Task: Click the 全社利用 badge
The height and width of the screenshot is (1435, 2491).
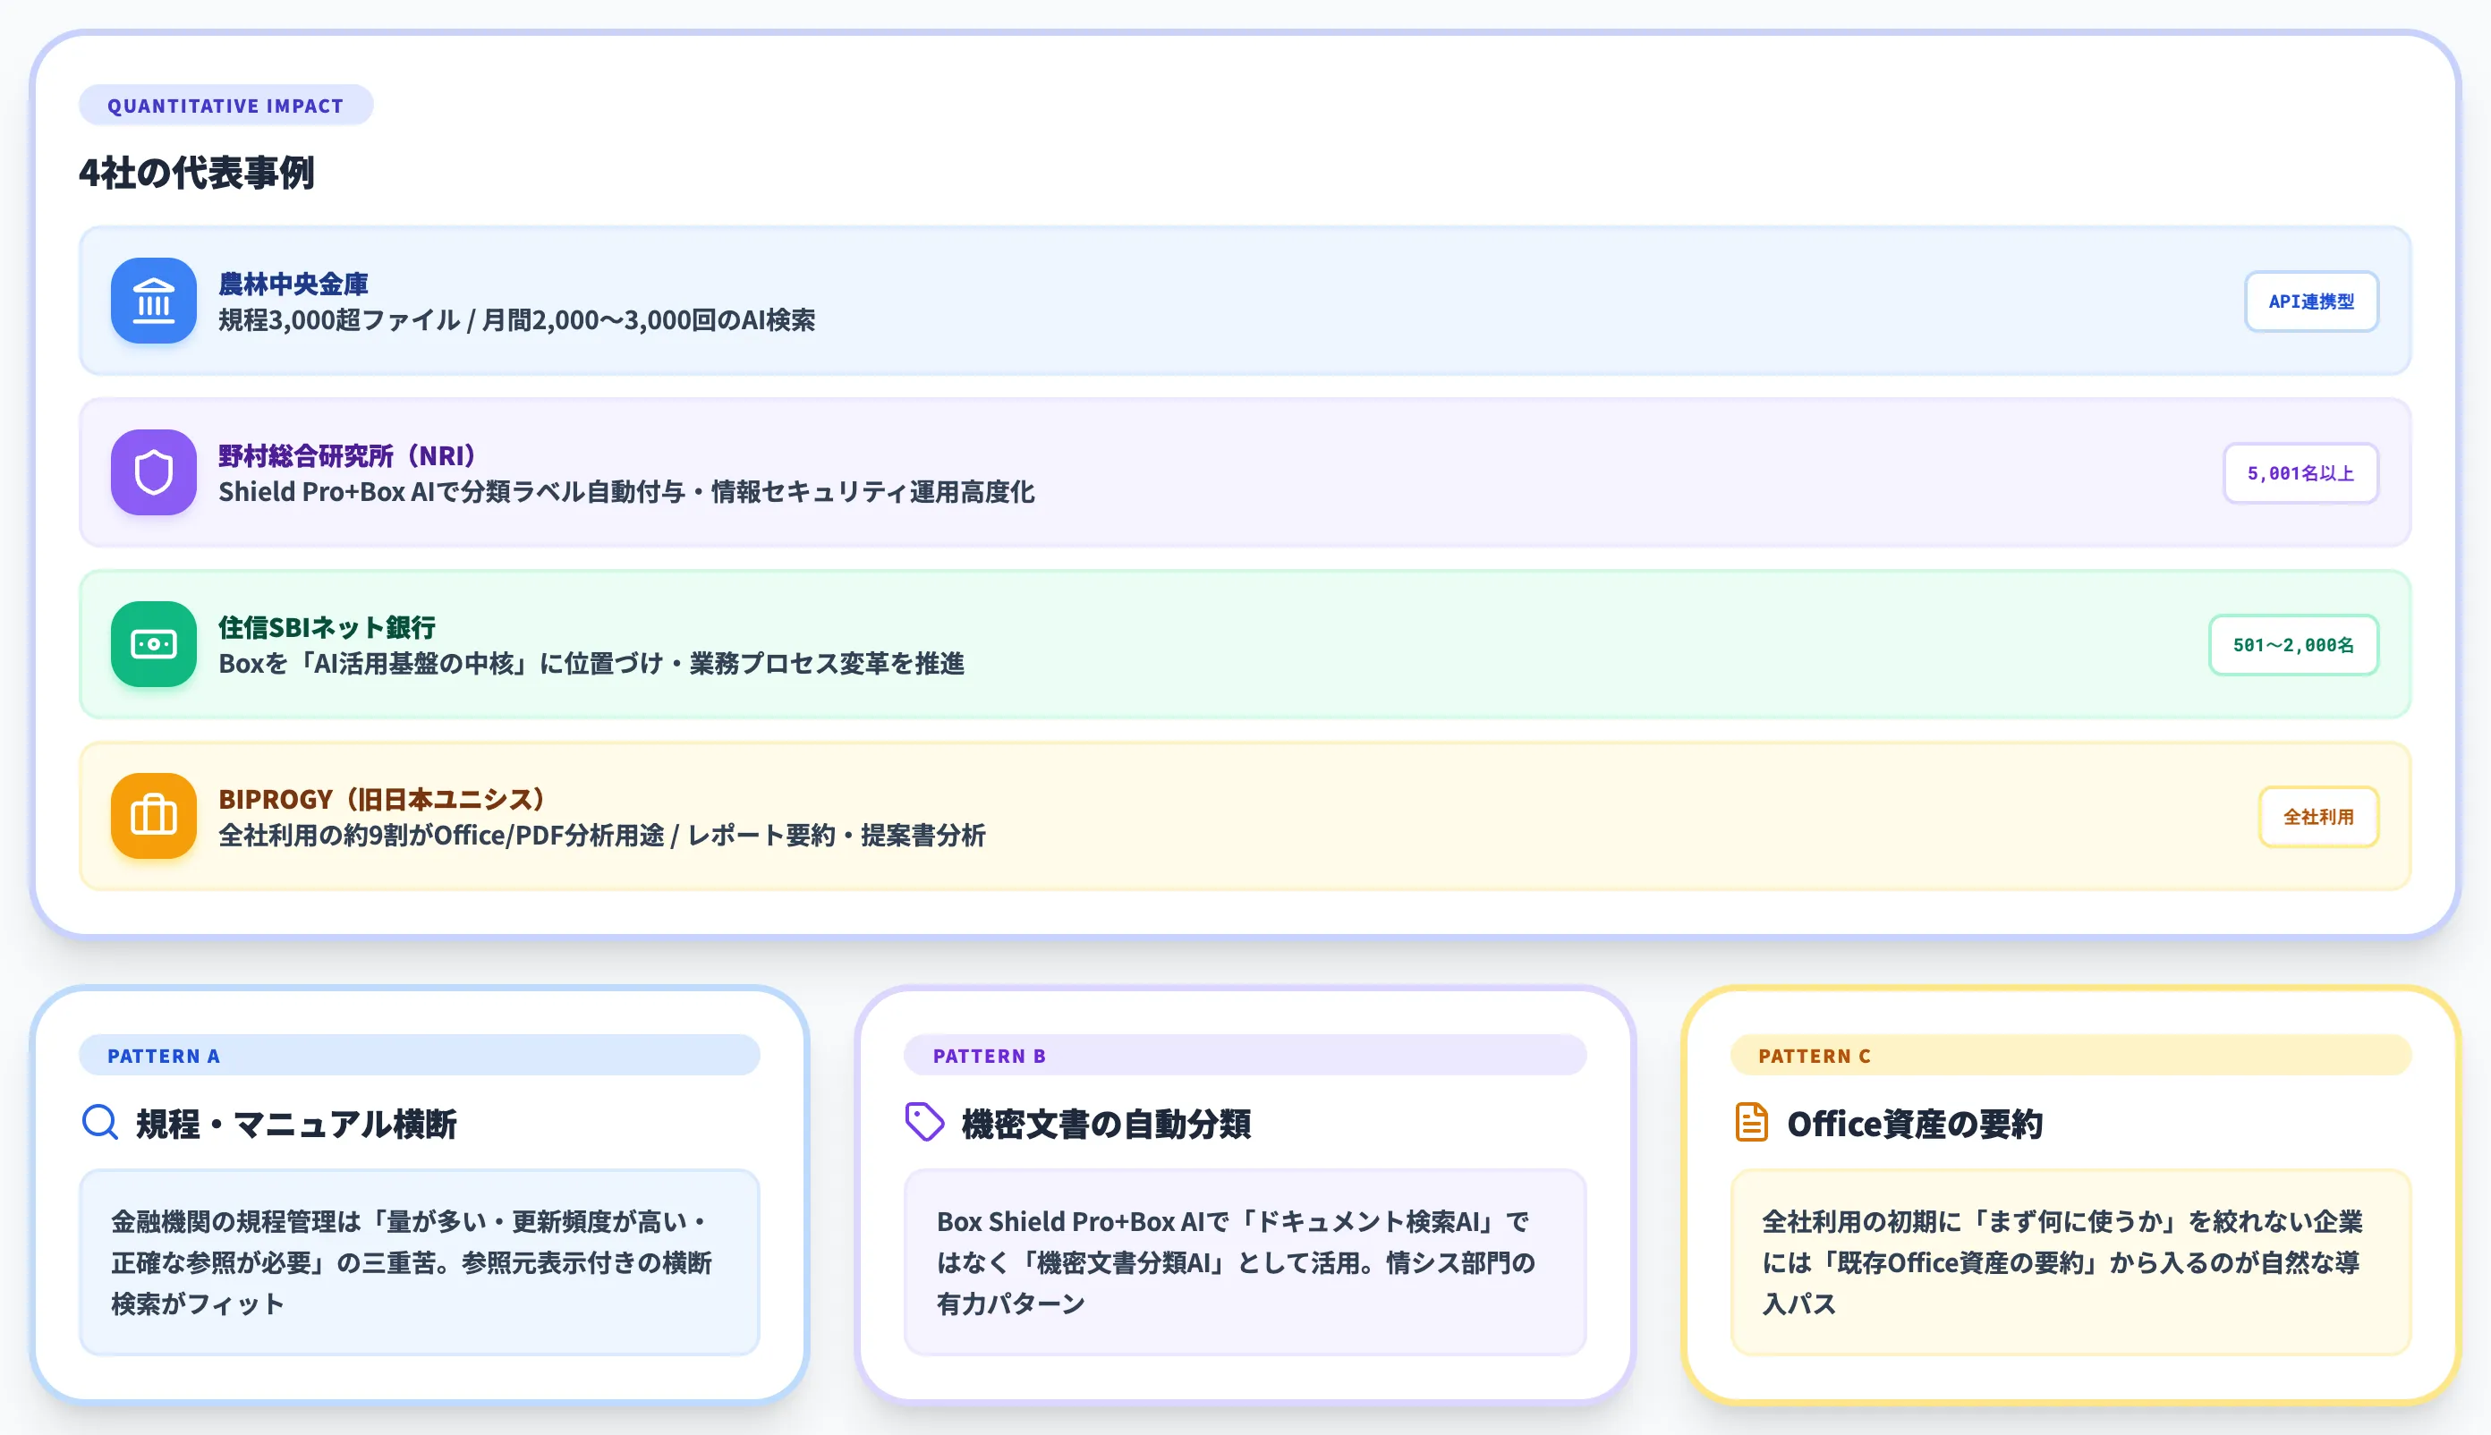Action: point(2318,817)
